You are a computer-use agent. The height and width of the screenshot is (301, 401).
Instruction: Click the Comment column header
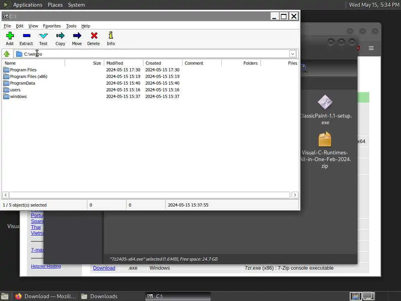pyautogui.click(x=202, y=63)
